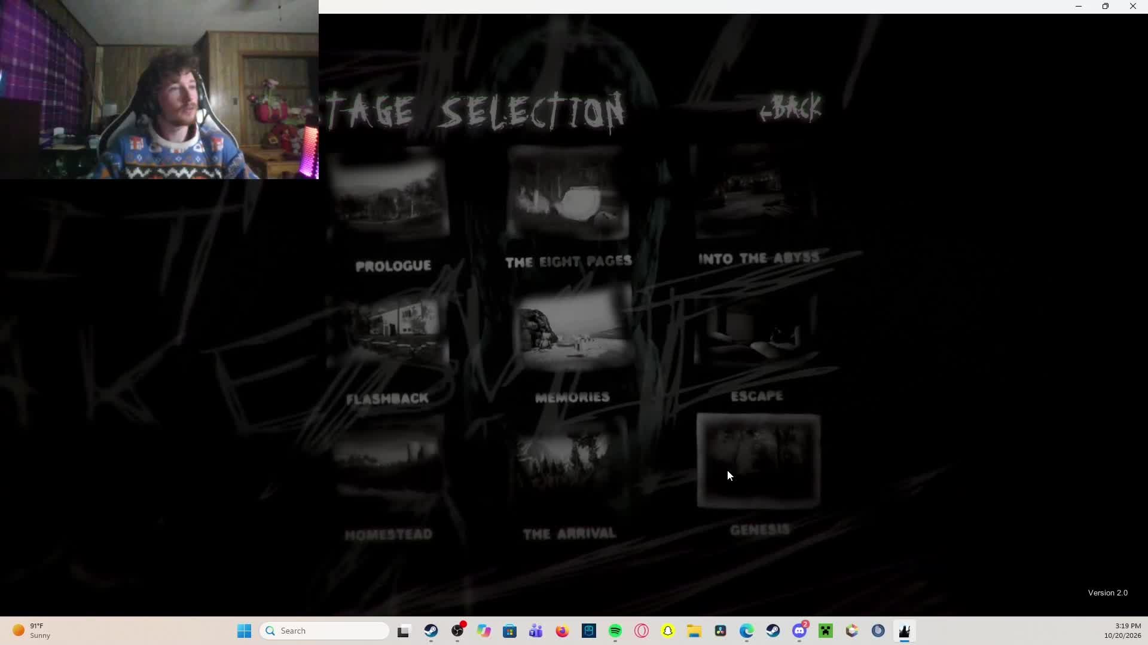Viewport: 1148px width, 645px height.
Task: Select the Memories stage thumbnail
Action: point(572,328)
